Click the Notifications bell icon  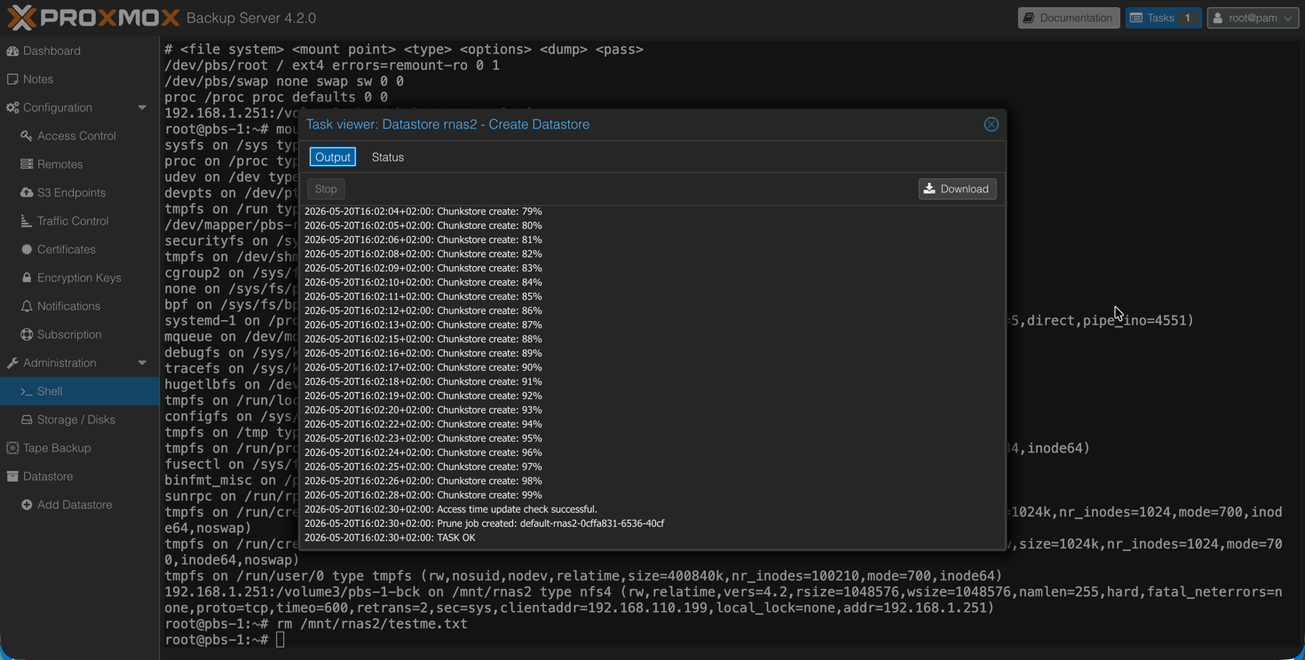click(27, 306)
